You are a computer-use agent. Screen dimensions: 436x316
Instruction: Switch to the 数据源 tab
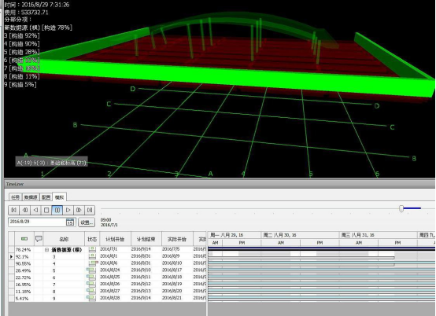[31, 197]
